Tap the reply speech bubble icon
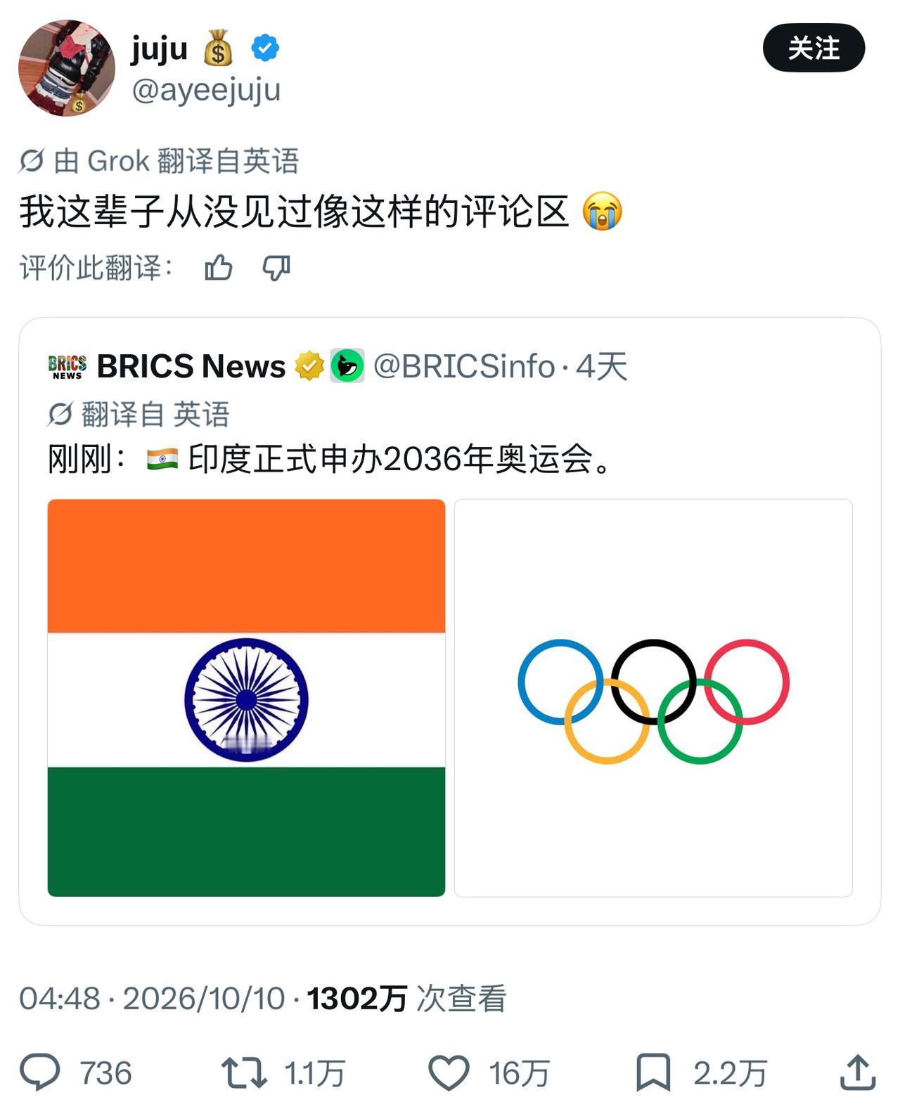The image size is (900, 1114). click(40, 1072)
